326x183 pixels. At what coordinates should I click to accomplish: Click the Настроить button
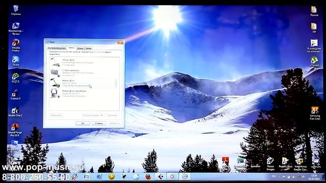[56, 115]
